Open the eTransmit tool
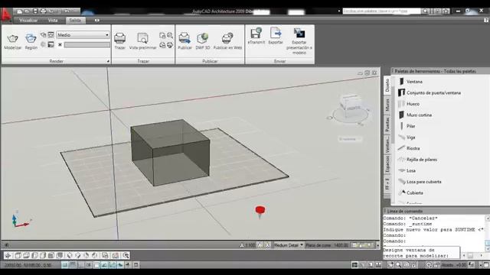Viewport: 490px width, 275px height. pos(256,34)
